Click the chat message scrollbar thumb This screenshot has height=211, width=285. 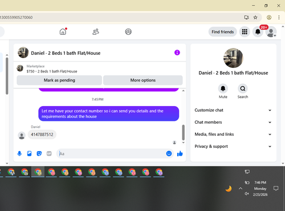coord(184,132)
